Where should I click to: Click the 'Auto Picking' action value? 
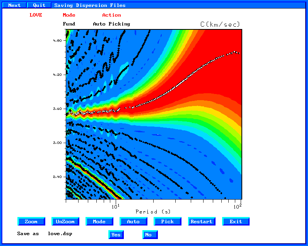click(111, 24)
